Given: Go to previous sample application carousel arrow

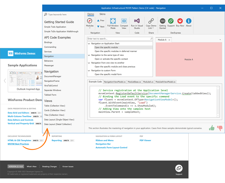Looking at the screenshot, I should (5, 81).
